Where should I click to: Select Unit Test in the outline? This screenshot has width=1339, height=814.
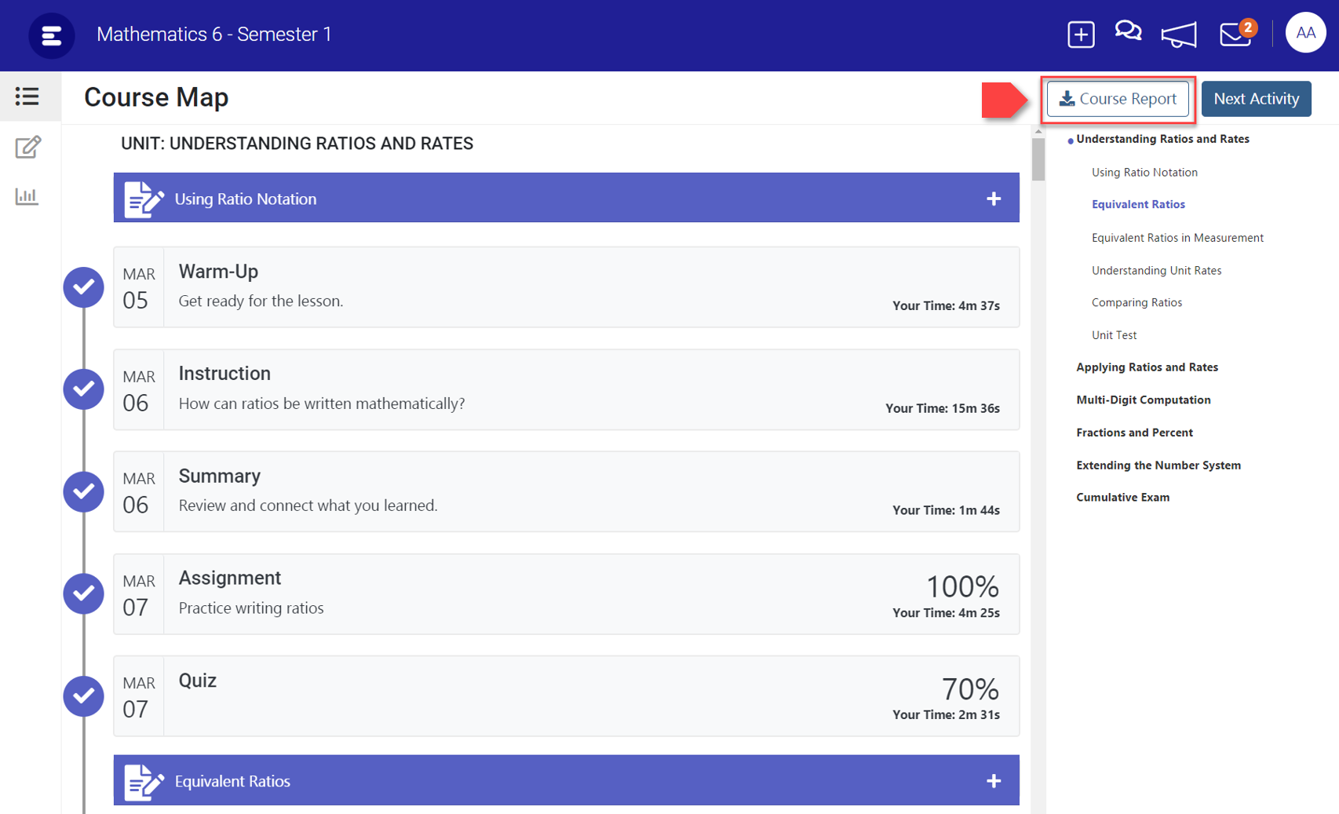(1114, 335)
